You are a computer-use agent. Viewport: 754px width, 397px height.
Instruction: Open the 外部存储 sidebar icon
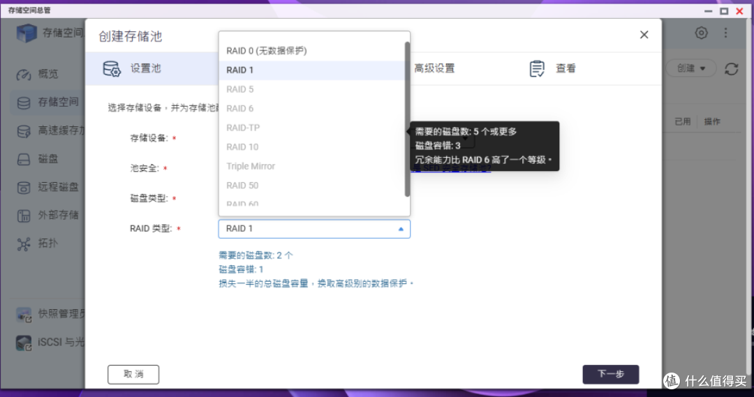24,216
